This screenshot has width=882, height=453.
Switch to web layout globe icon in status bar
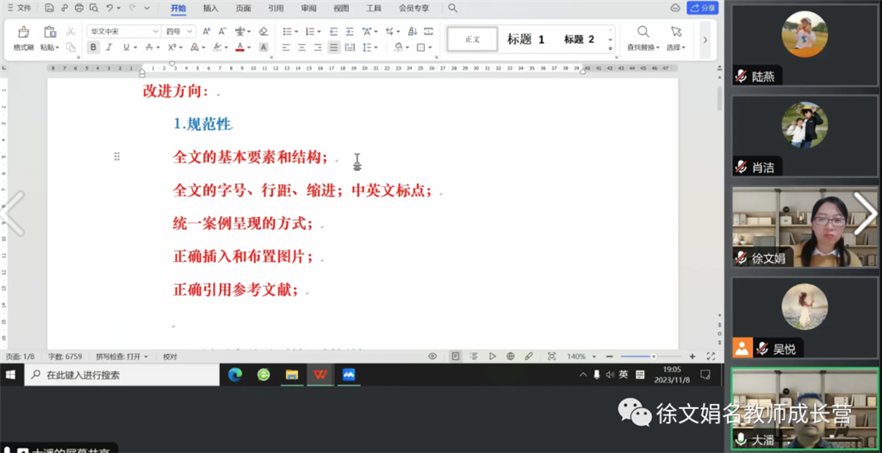click(510, 357)
